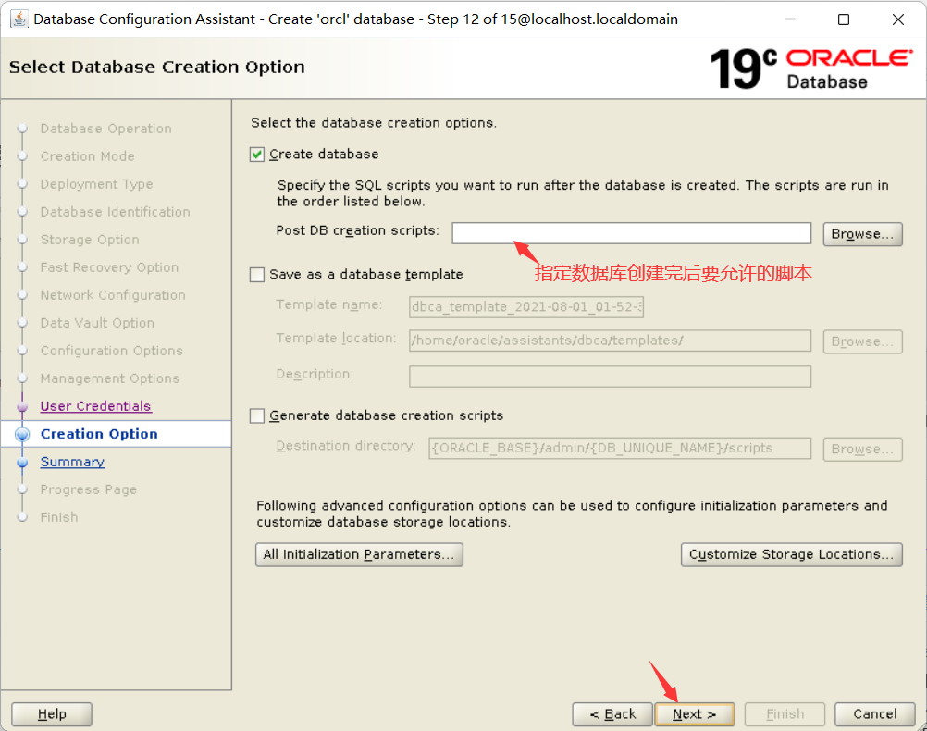Click the disabled Finish button
This screenshot has height=731, width=927.
[x=785, y=713]
